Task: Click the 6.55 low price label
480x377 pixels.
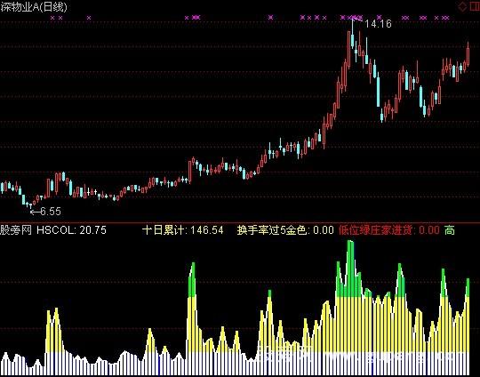Action: 51,212
